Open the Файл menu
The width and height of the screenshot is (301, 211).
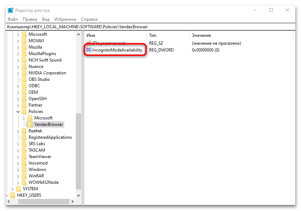pyautogui.click(x=13, y=19)
